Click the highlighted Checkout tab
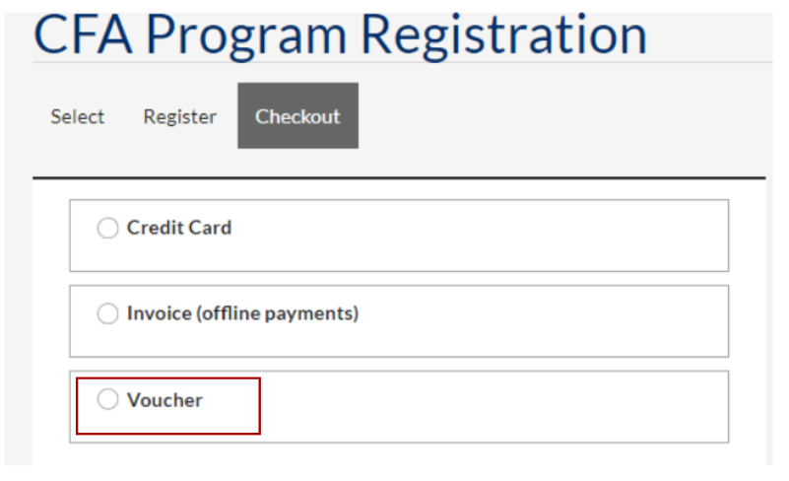 (297, 116)
